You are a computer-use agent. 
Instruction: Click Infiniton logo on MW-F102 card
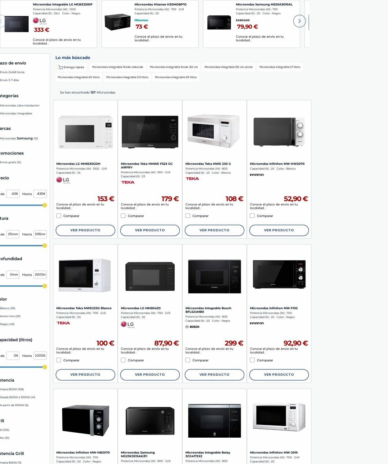click(x=257, y=323)
